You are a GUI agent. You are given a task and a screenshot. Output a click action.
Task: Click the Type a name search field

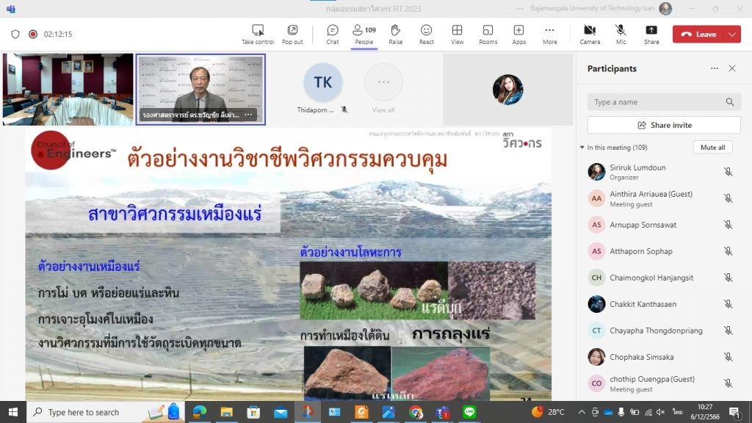pos(657,102)
